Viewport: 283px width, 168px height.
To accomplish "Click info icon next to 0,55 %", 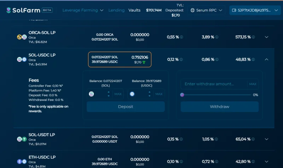I will click(181, 37).
